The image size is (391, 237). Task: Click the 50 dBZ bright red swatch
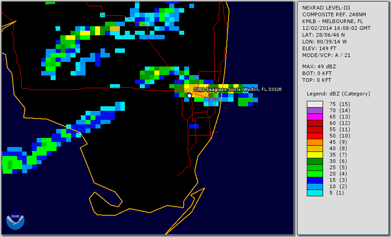[x=315, y=136]
